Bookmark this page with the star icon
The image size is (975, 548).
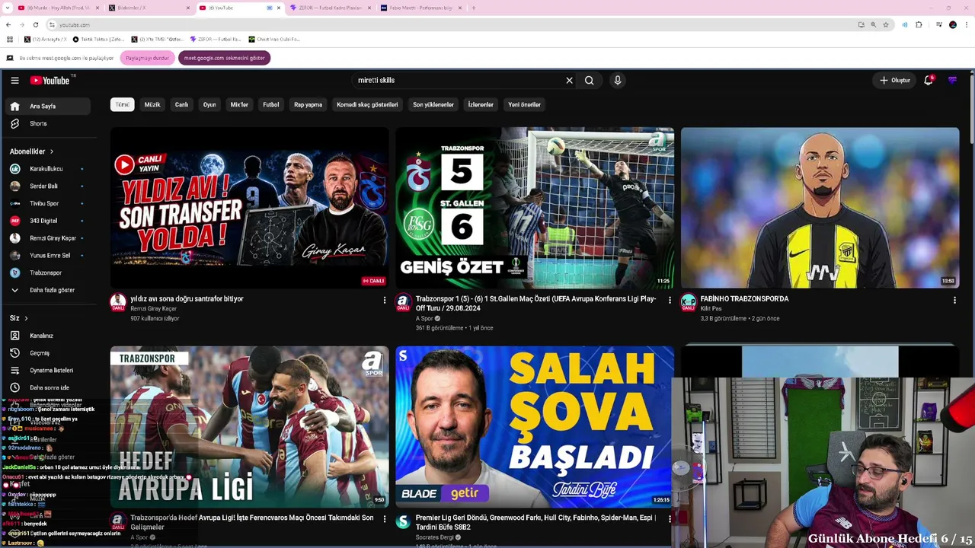click(x=886, y=24)
